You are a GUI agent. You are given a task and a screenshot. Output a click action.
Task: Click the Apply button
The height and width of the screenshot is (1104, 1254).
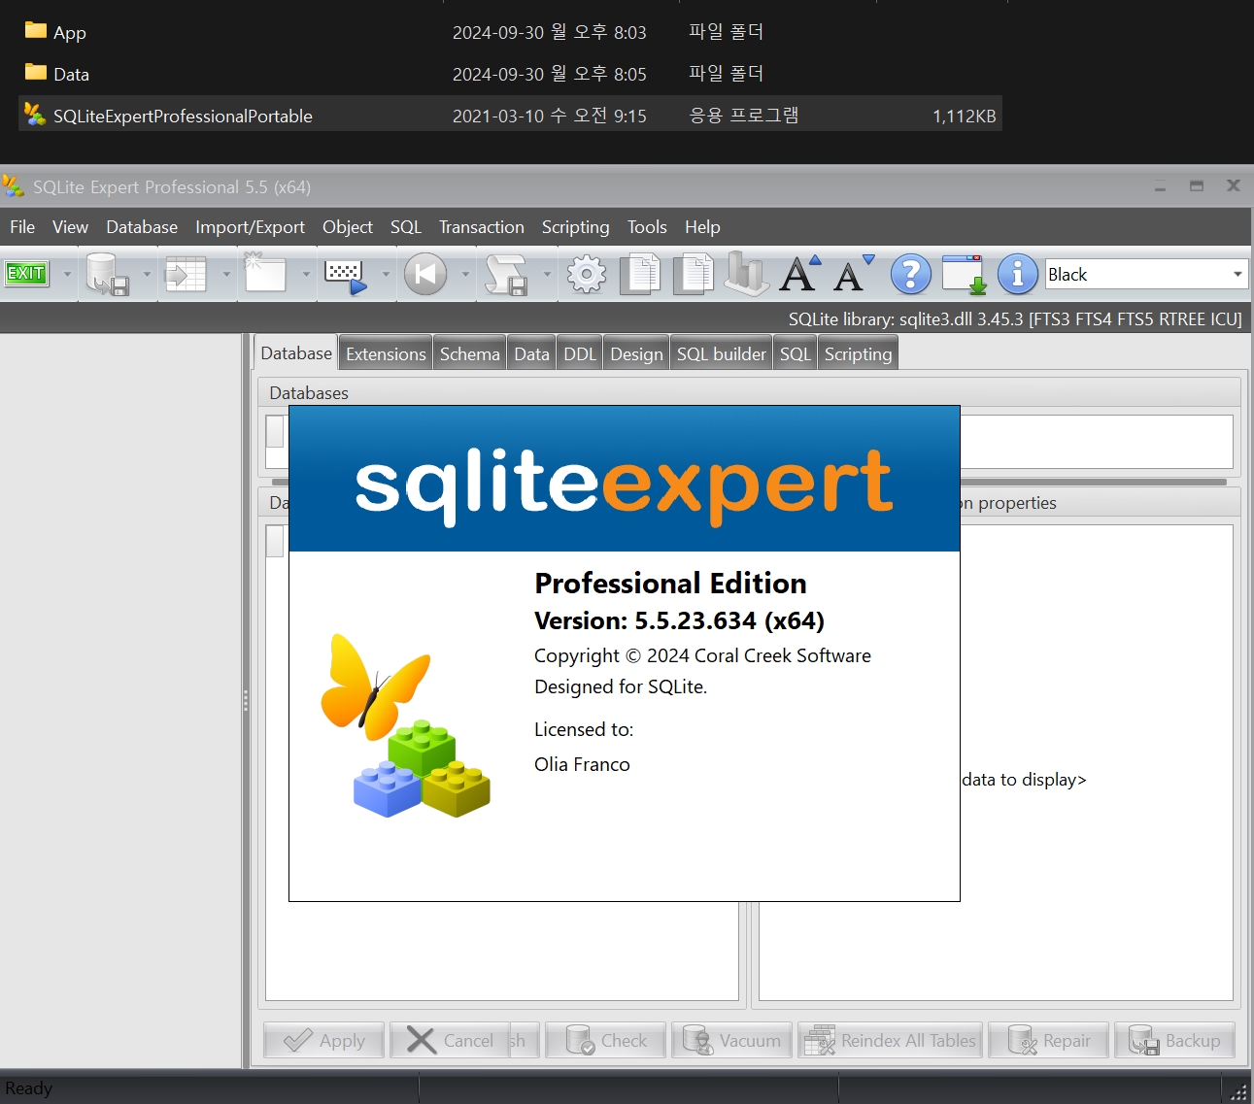(x=324, y=1040)
